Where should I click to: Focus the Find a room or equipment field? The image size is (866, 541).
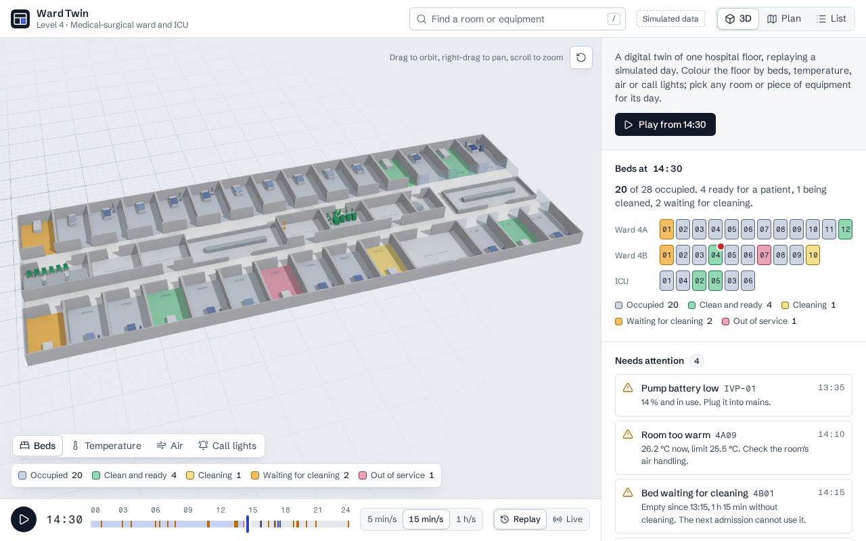(x=518, y=19)
